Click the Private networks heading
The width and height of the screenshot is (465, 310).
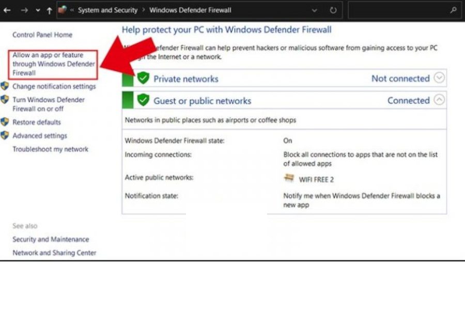pos(186,79)
